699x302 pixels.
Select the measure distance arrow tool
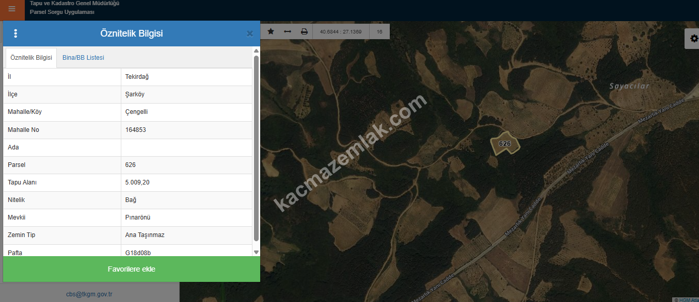[x=288, y=31]
